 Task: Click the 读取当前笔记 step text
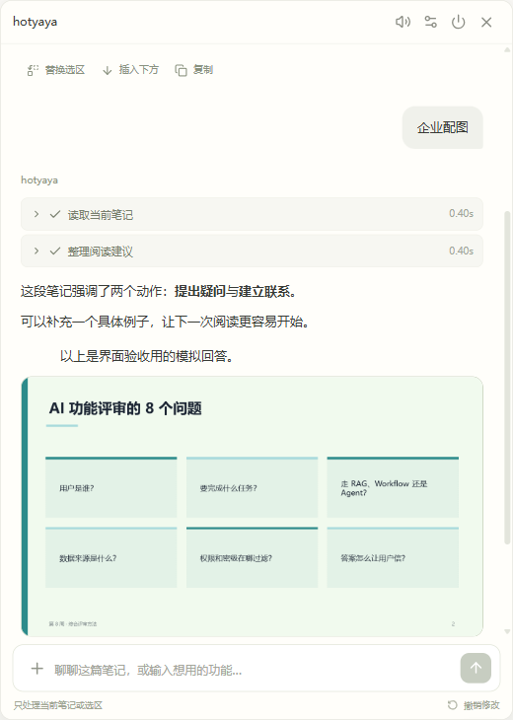pos(100,215)
